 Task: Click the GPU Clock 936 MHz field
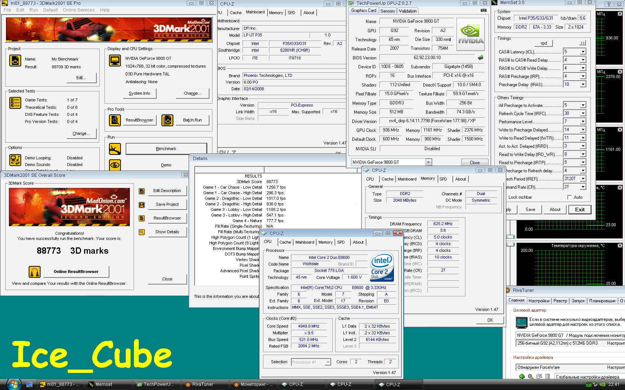391,130
